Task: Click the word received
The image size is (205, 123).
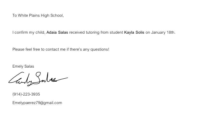Action: click(x=77, y=32)
